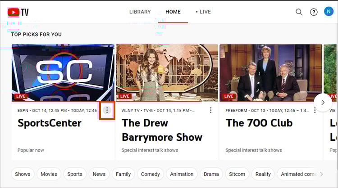Filter by the Movies chip
Viewport: 338px width, 188px height.
pyautogui.click(x=49, y=174)
